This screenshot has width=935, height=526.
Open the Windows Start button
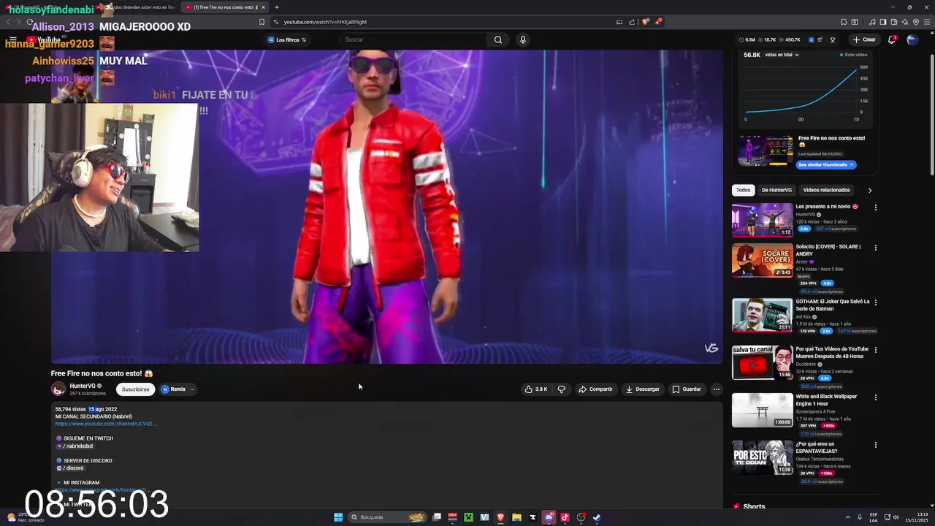pyautogui.click(x=338, y=517)
